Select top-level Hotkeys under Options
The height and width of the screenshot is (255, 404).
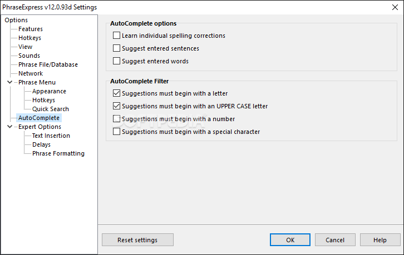tap(29, 38)
